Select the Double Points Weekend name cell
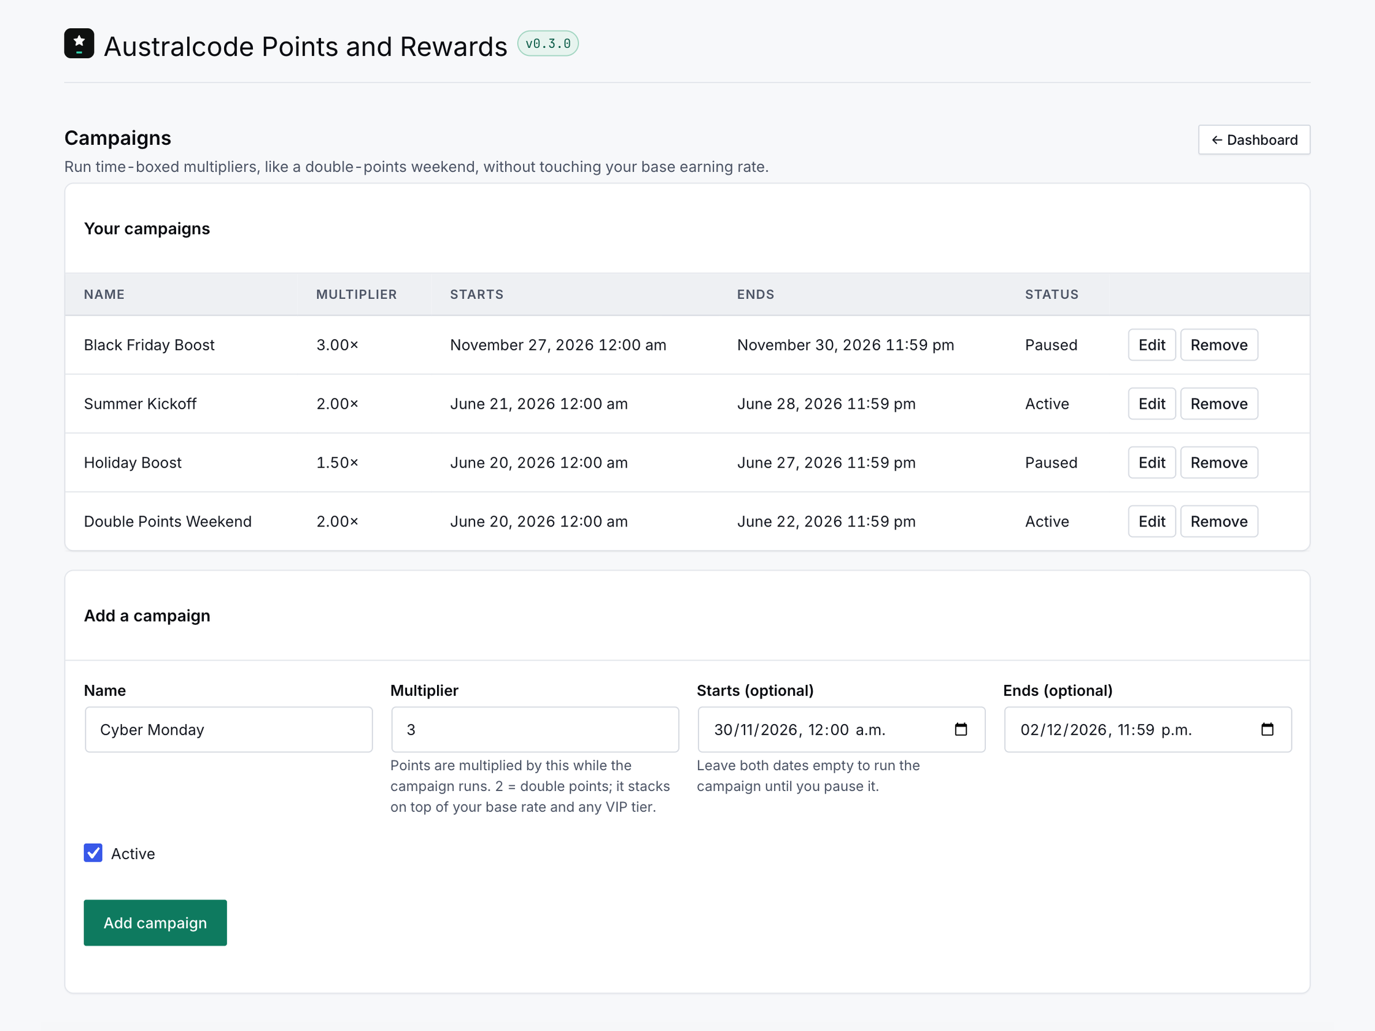Viewport: 1375px width, 1031px height. [168, 522]
